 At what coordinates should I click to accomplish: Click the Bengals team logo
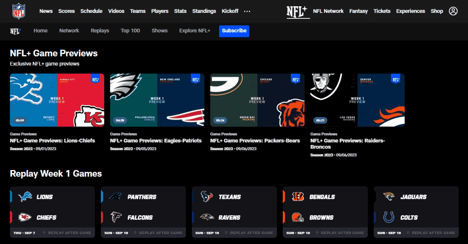tap(298, 197)
